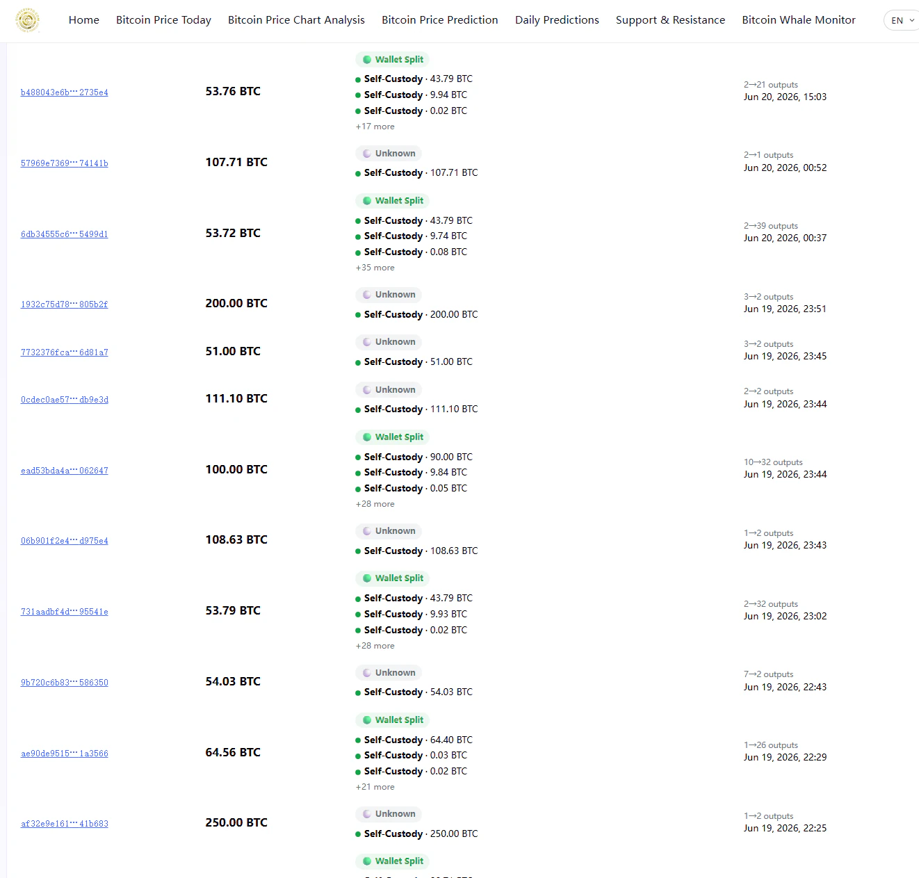The height and width of the screenshot is (878, 919).
Task: Click '7→2 outputs' label
Action: click(769, 674)
